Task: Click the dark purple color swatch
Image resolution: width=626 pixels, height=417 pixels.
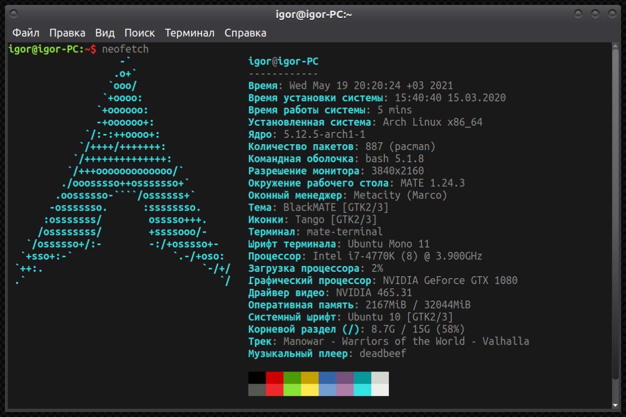Action: point(345,377)
